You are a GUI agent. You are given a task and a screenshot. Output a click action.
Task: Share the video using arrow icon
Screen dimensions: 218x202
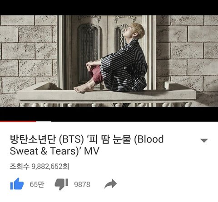110,184
